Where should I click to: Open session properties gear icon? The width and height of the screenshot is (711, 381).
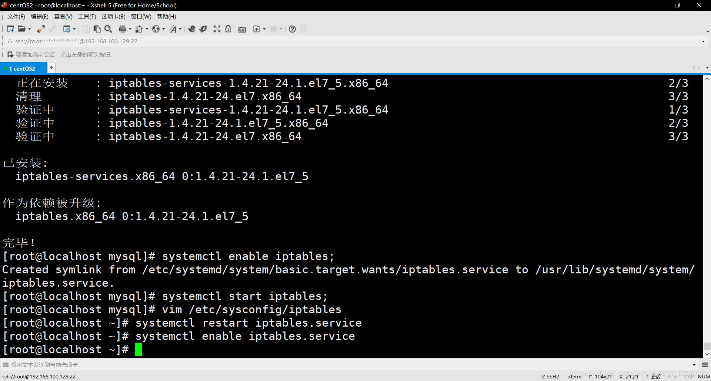67,29
